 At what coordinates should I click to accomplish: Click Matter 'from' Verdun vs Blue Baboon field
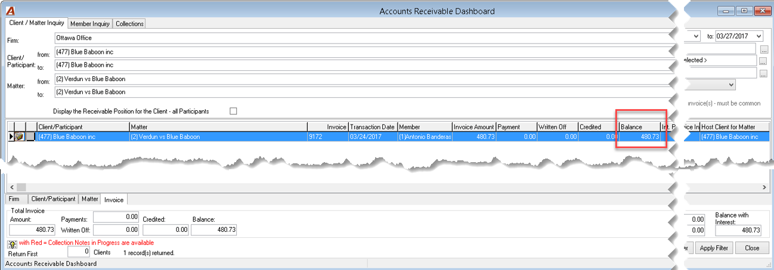tap(362, 79)
